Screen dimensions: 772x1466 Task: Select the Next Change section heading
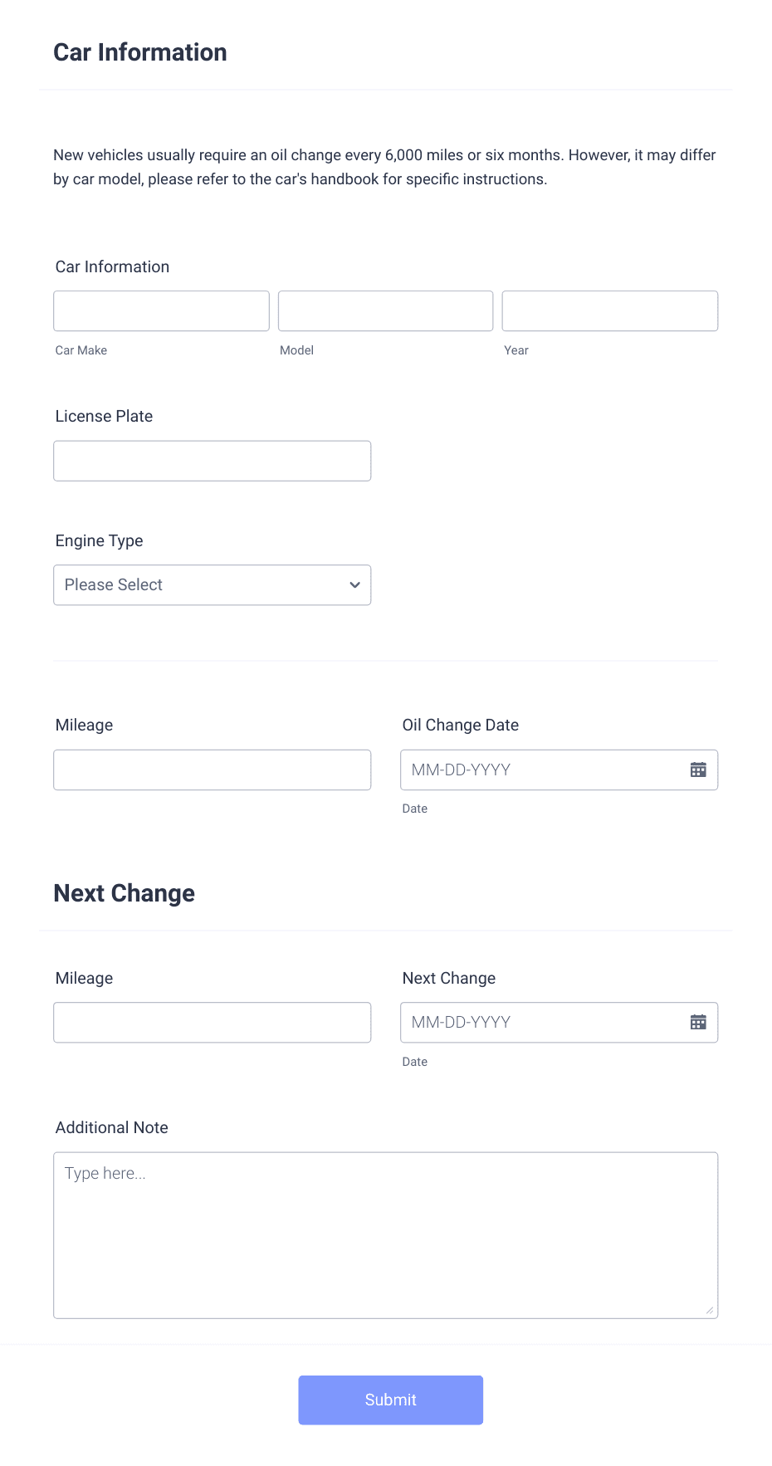click(124, 893)
